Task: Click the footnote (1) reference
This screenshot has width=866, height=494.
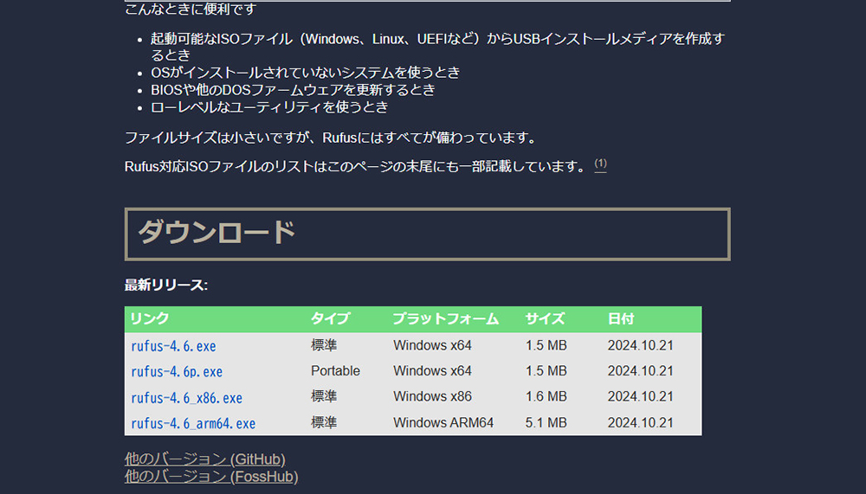Action: tap(600, 164)
